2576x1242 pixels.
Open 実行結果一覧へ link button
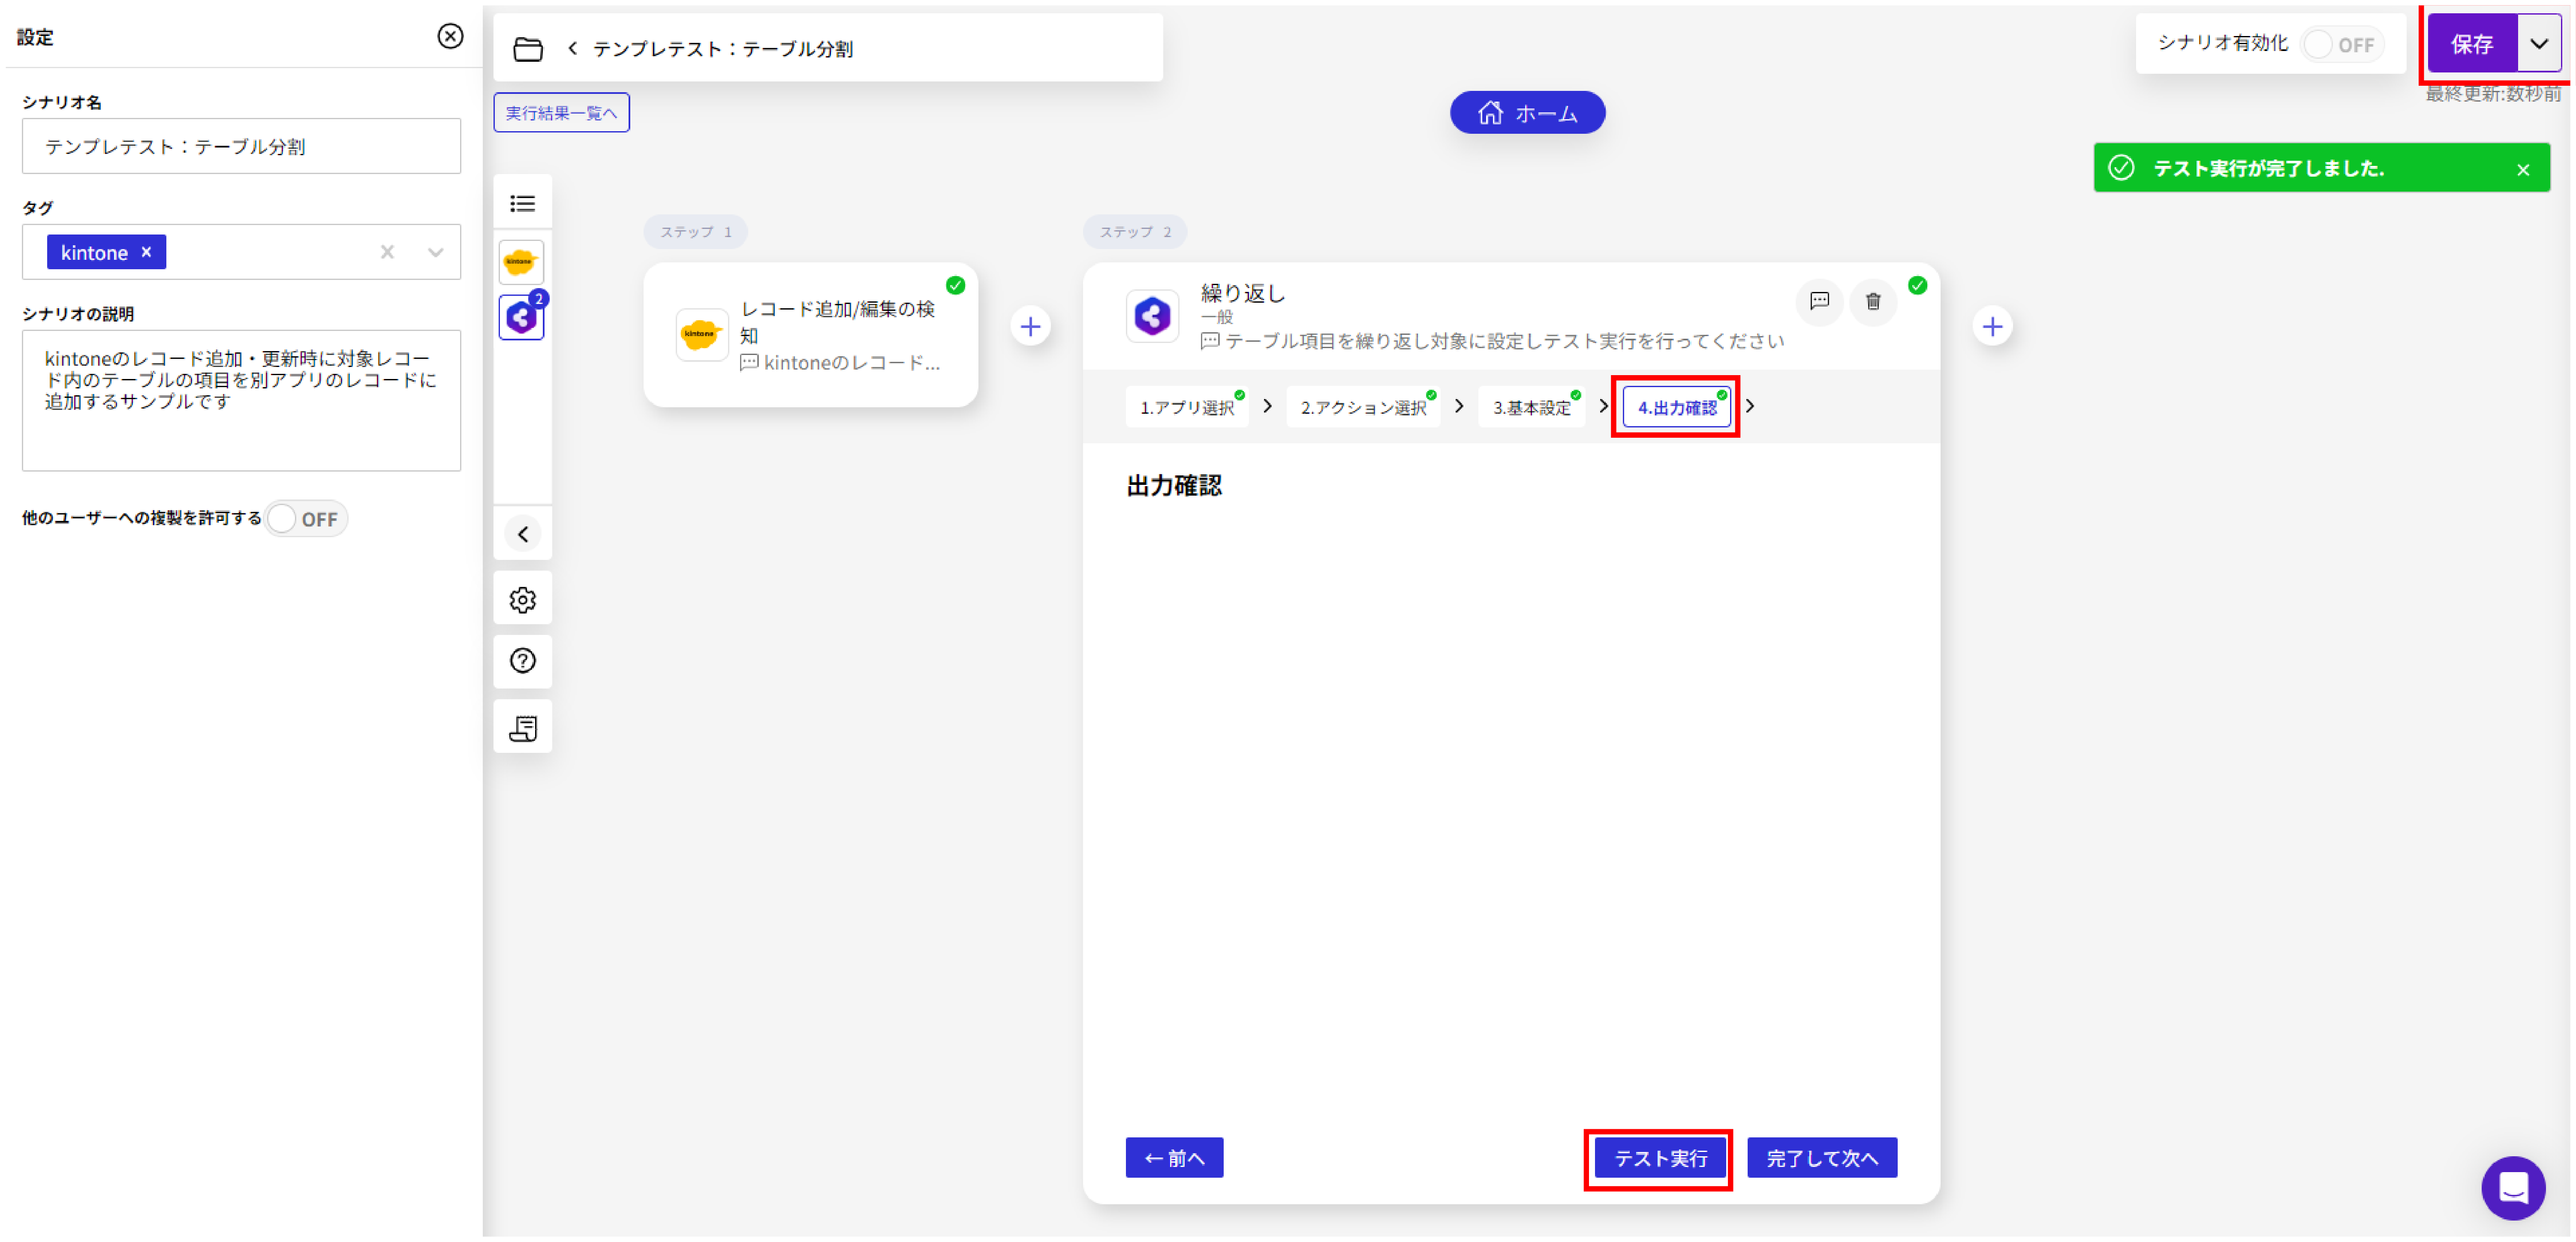(561, 113)
